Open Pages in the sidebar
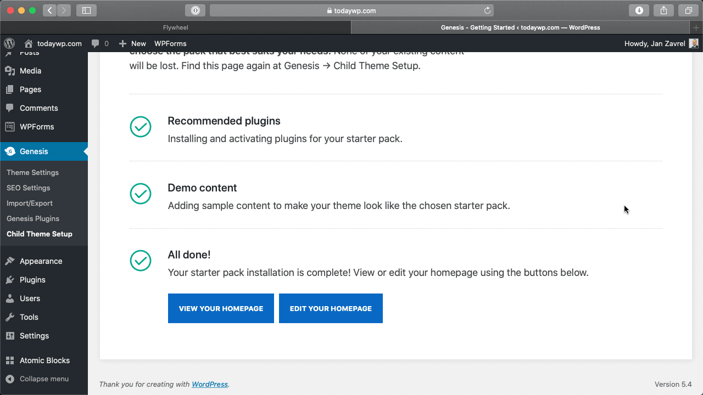This screenshot has height=395, width=703. point(30,89)
